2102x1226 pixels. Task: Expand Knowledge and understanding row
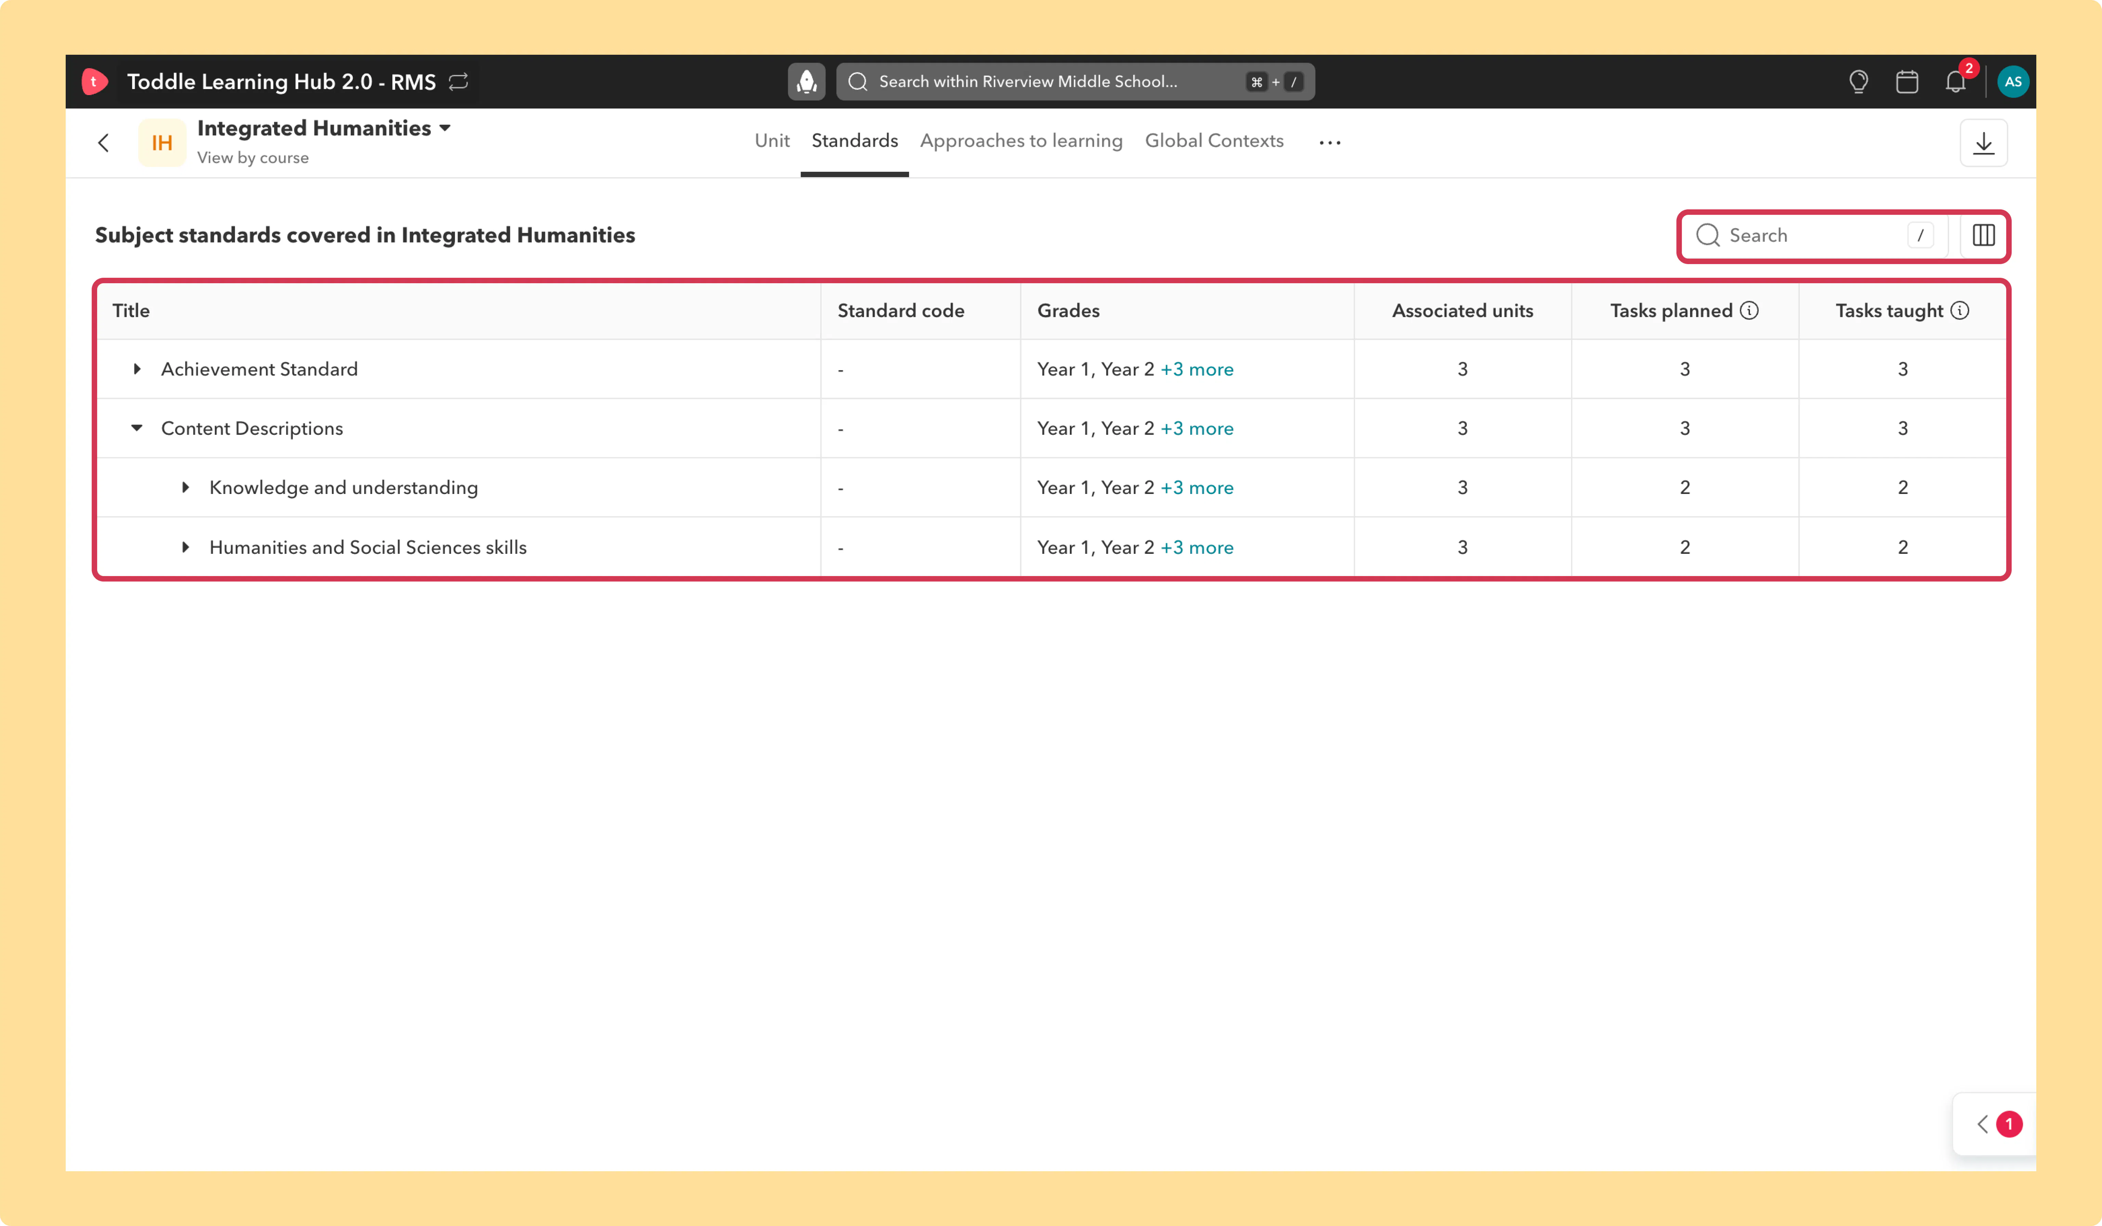tap(185, 487)
